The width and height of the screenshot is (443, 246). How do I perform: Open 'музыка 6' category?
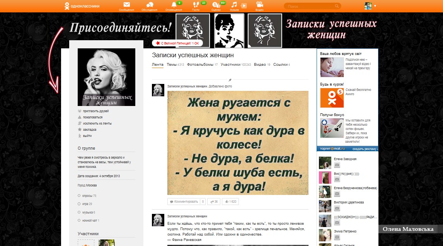pos(89,212)
